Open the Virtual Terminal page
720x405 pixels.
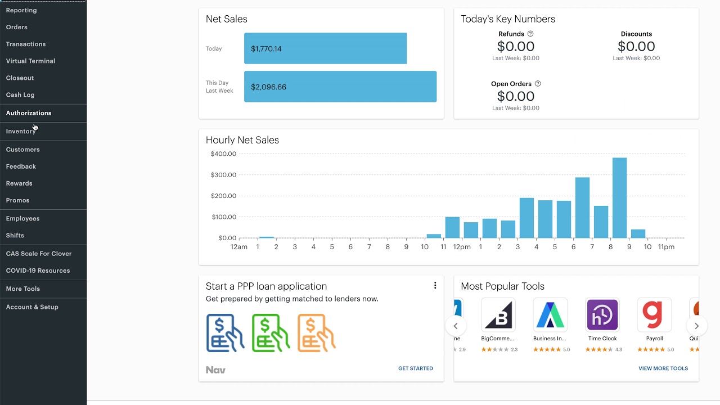30,61
